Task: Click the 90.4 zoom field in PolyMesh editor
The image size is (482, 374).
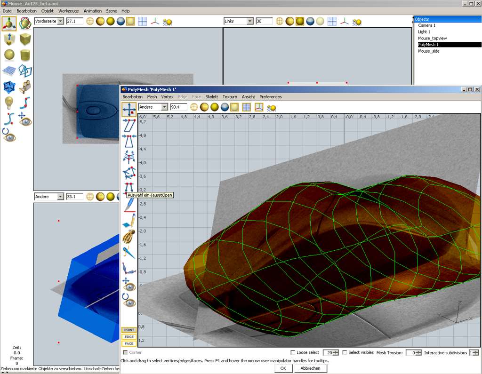Action: click(178, 107)
